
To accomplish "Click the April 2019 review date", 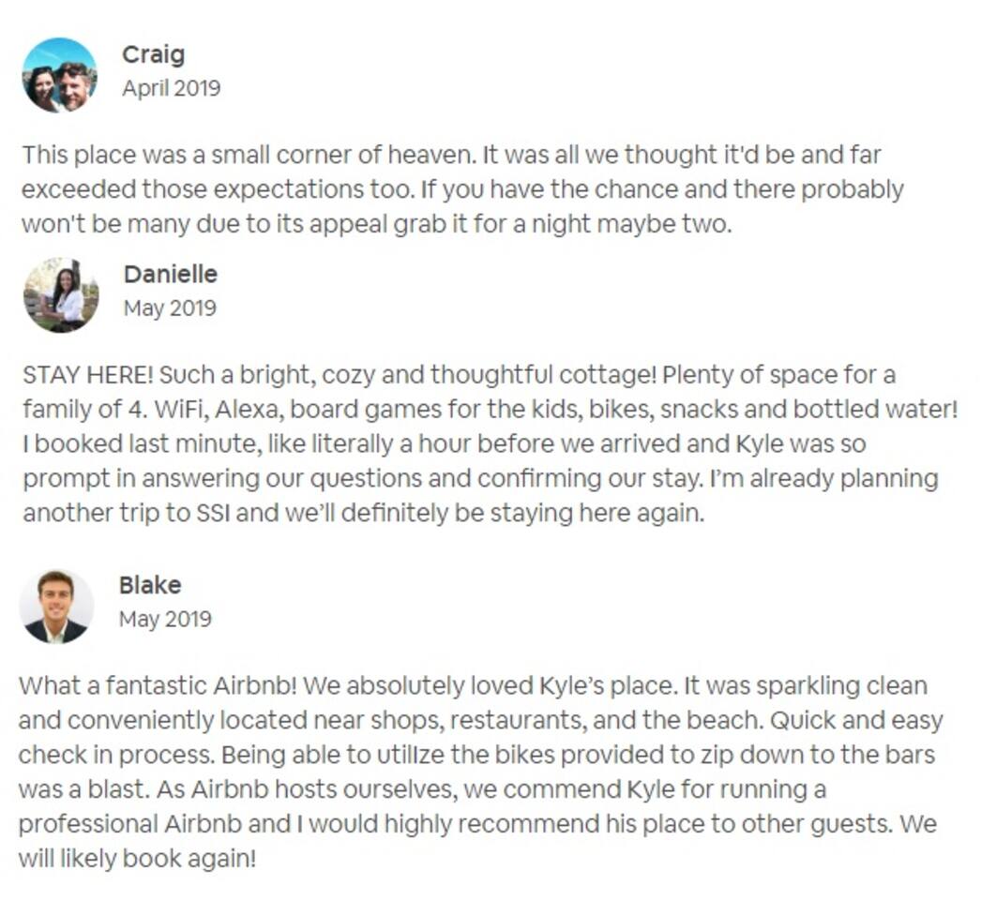I will (171, 88).
